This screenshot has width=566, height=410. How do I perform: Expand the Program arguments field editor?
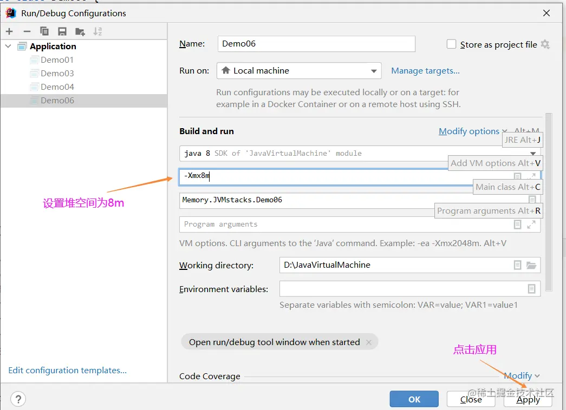click(531, 224)
